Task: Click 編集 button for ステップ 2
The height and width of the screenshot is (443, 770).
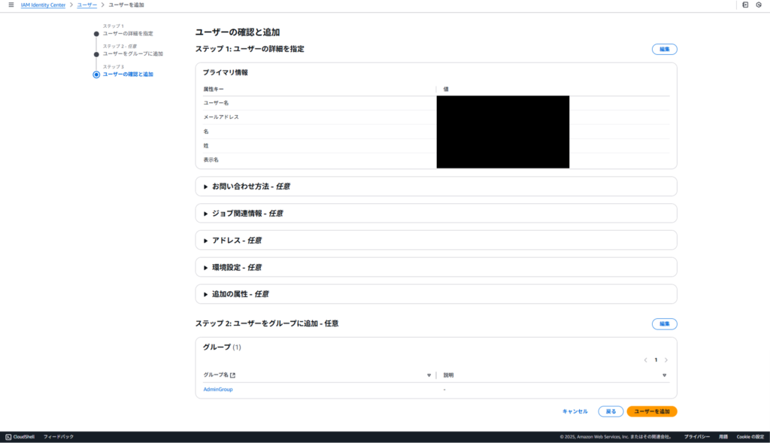Action: (x=665, y=323)
